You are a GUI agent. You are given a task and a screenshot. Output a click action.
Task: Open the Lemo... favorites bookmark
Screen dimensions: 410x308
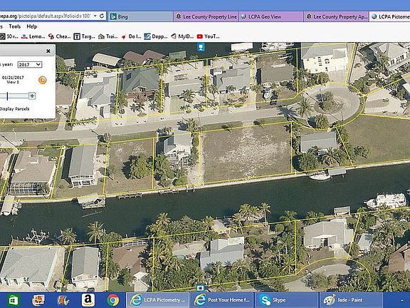[33, 36]
